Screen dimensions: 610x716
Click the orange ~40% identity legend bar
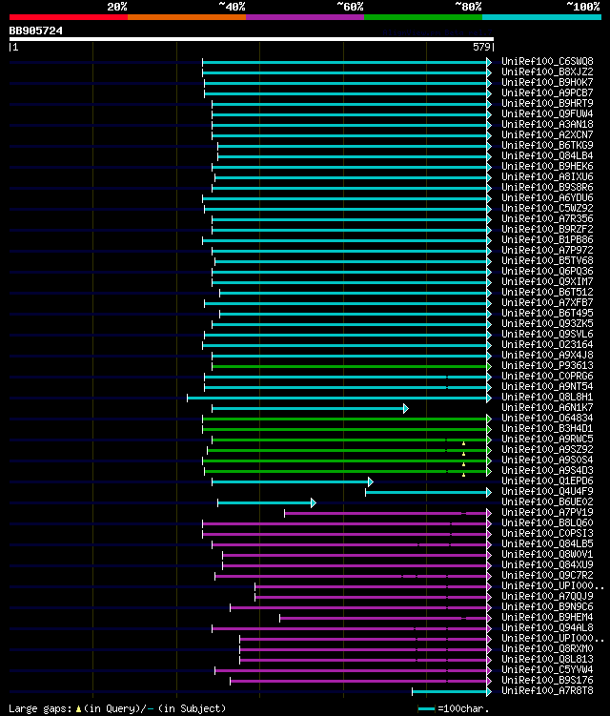click(x=187, y=17)
